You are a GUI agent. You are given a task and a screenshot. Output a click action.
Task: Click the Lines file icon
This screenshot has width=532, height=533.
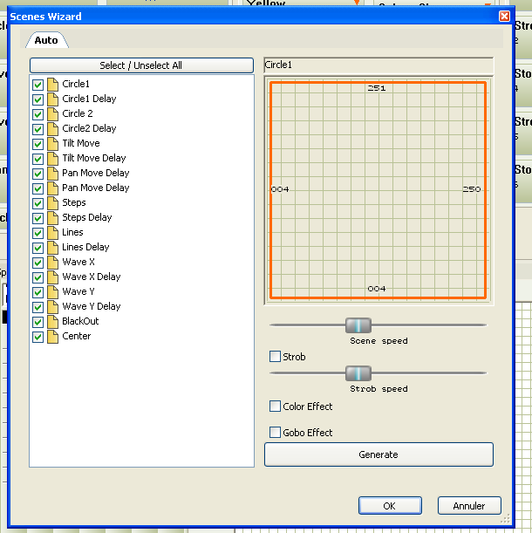tap(52, 233)
